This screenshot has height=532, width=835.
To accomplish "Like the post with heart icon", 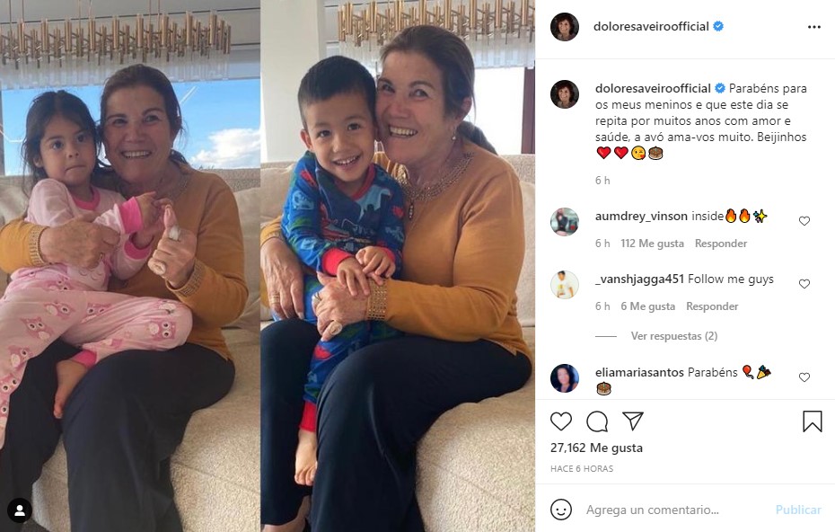I will click(561, 421).
